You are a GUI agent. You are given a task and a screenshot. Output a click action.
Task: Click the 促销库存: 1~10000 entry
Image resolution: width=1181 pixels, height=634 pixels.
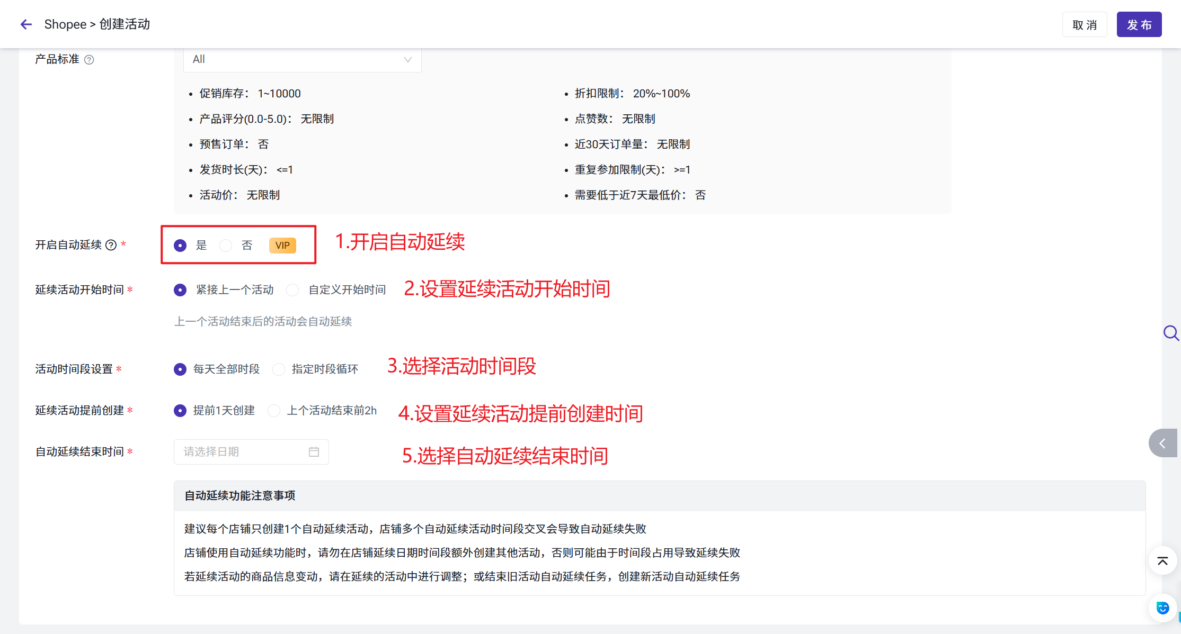[x=250, y=94]
